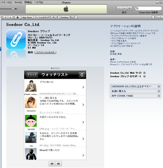Open the ヘルプ(H) menu
The width and height of the screenshot is (163, 168).
coord(39,2)
